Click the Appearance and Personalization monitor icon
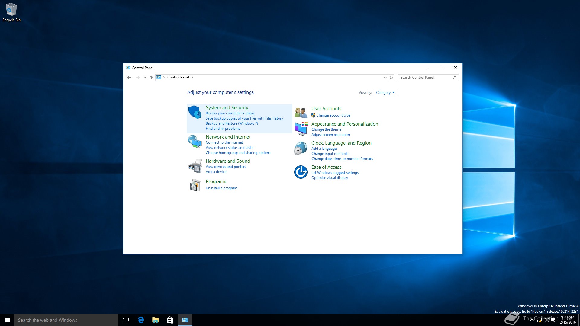The image size is (580, 326). 301,129
